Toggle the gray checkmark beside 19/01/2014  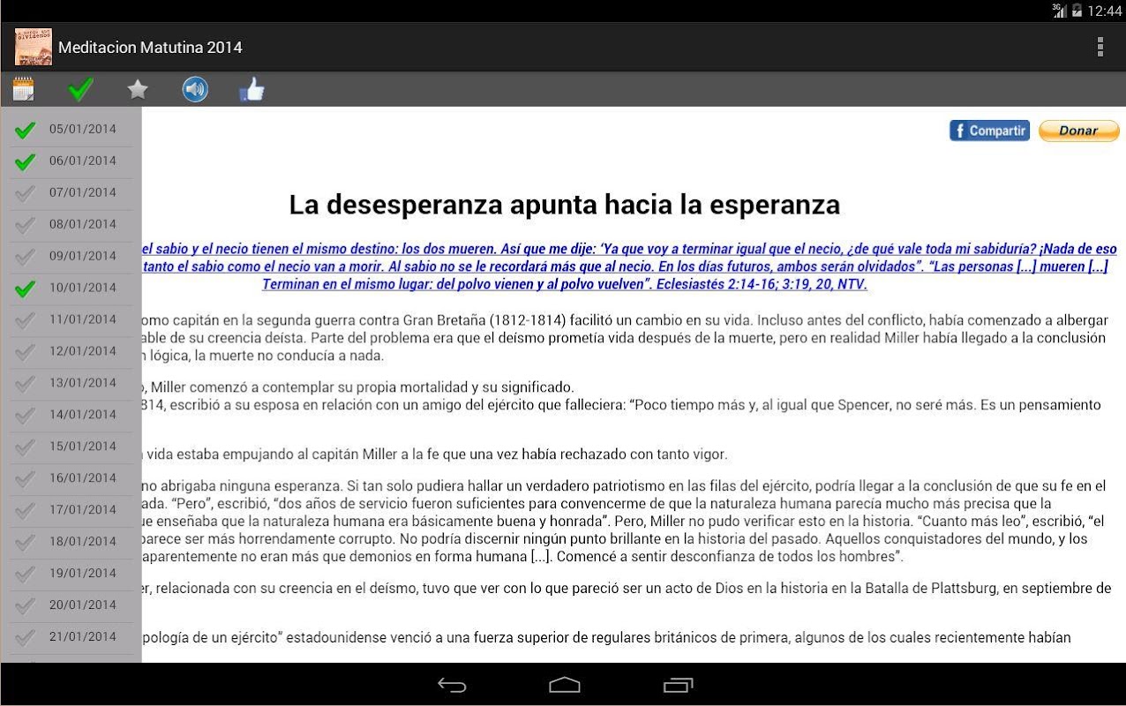[x=26, y=575]
